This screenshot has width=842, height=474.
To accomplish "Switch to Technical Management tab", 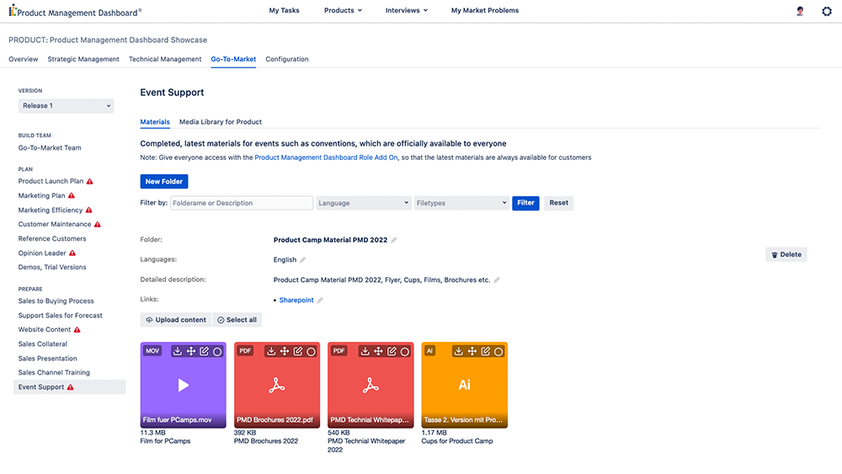I will pos(165,59).
